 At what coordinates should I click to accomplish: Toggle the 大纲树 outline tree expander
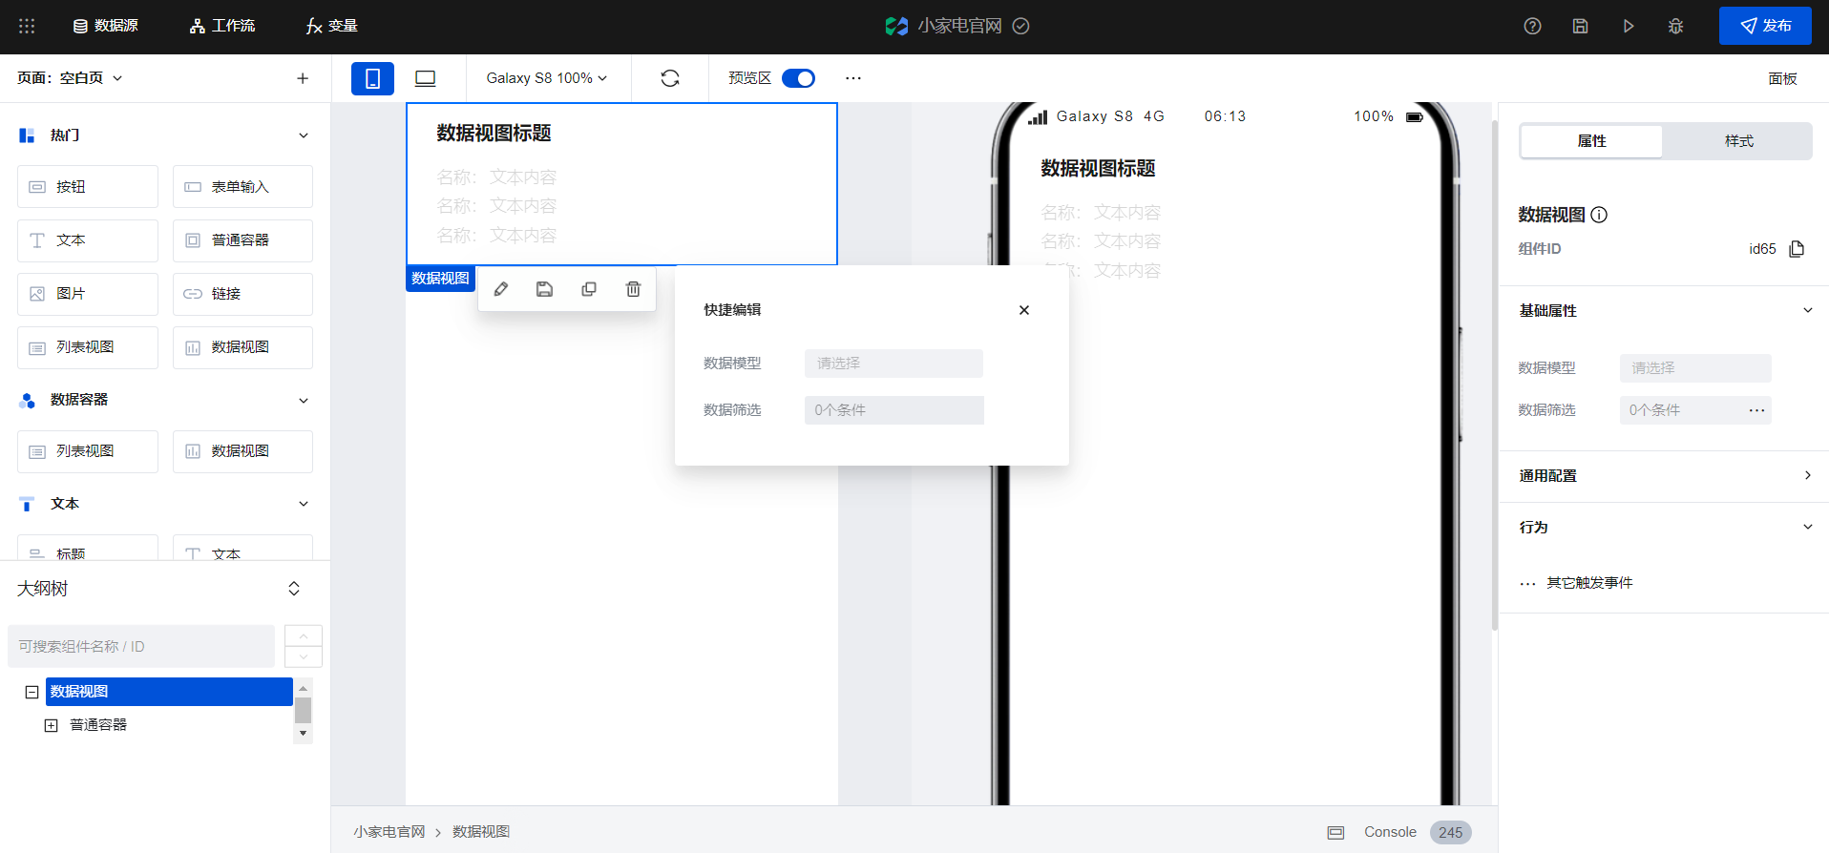point(294,589)
